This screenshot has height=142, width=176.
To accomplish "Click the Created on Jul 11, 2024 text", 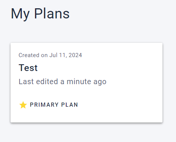I will (x=50, y=55).
